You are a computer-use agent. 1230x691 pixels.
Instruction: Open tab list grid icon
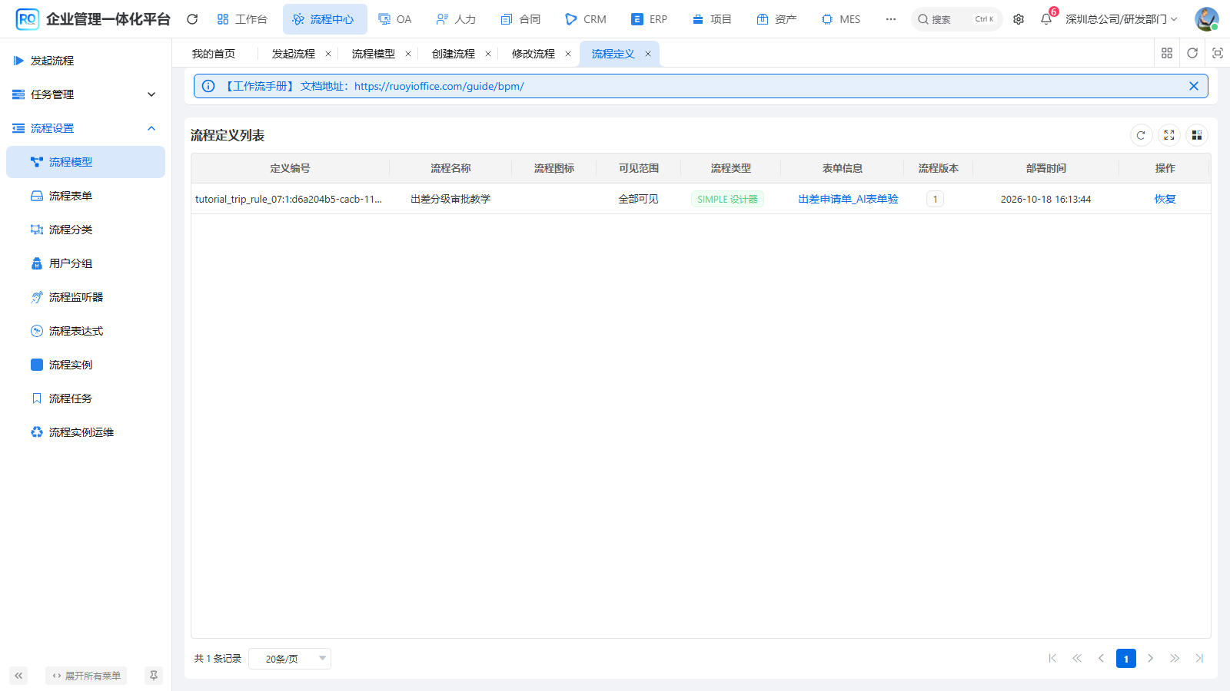pyautogui.click(x=1167, y=53)
